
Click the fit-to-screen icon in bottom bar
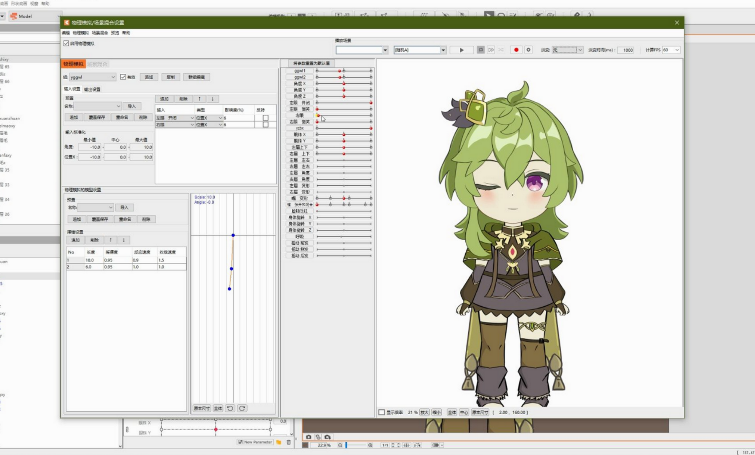[396, 445]
